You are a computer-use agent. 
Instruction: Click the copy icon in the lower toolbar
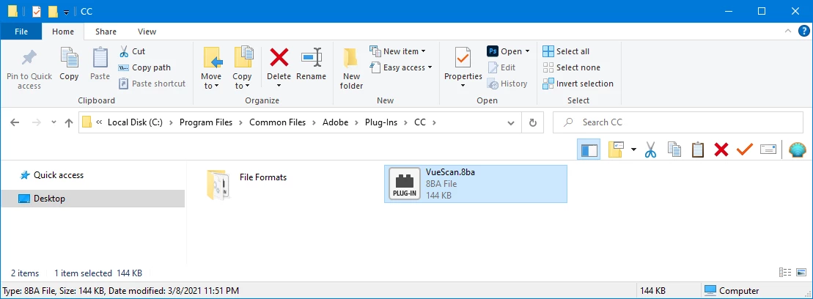pyautogui.click(x=674, y=149)
